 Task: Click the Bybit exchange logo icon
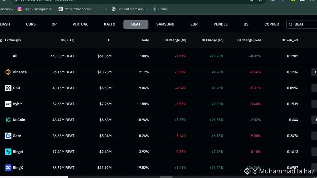coord(8,104)
